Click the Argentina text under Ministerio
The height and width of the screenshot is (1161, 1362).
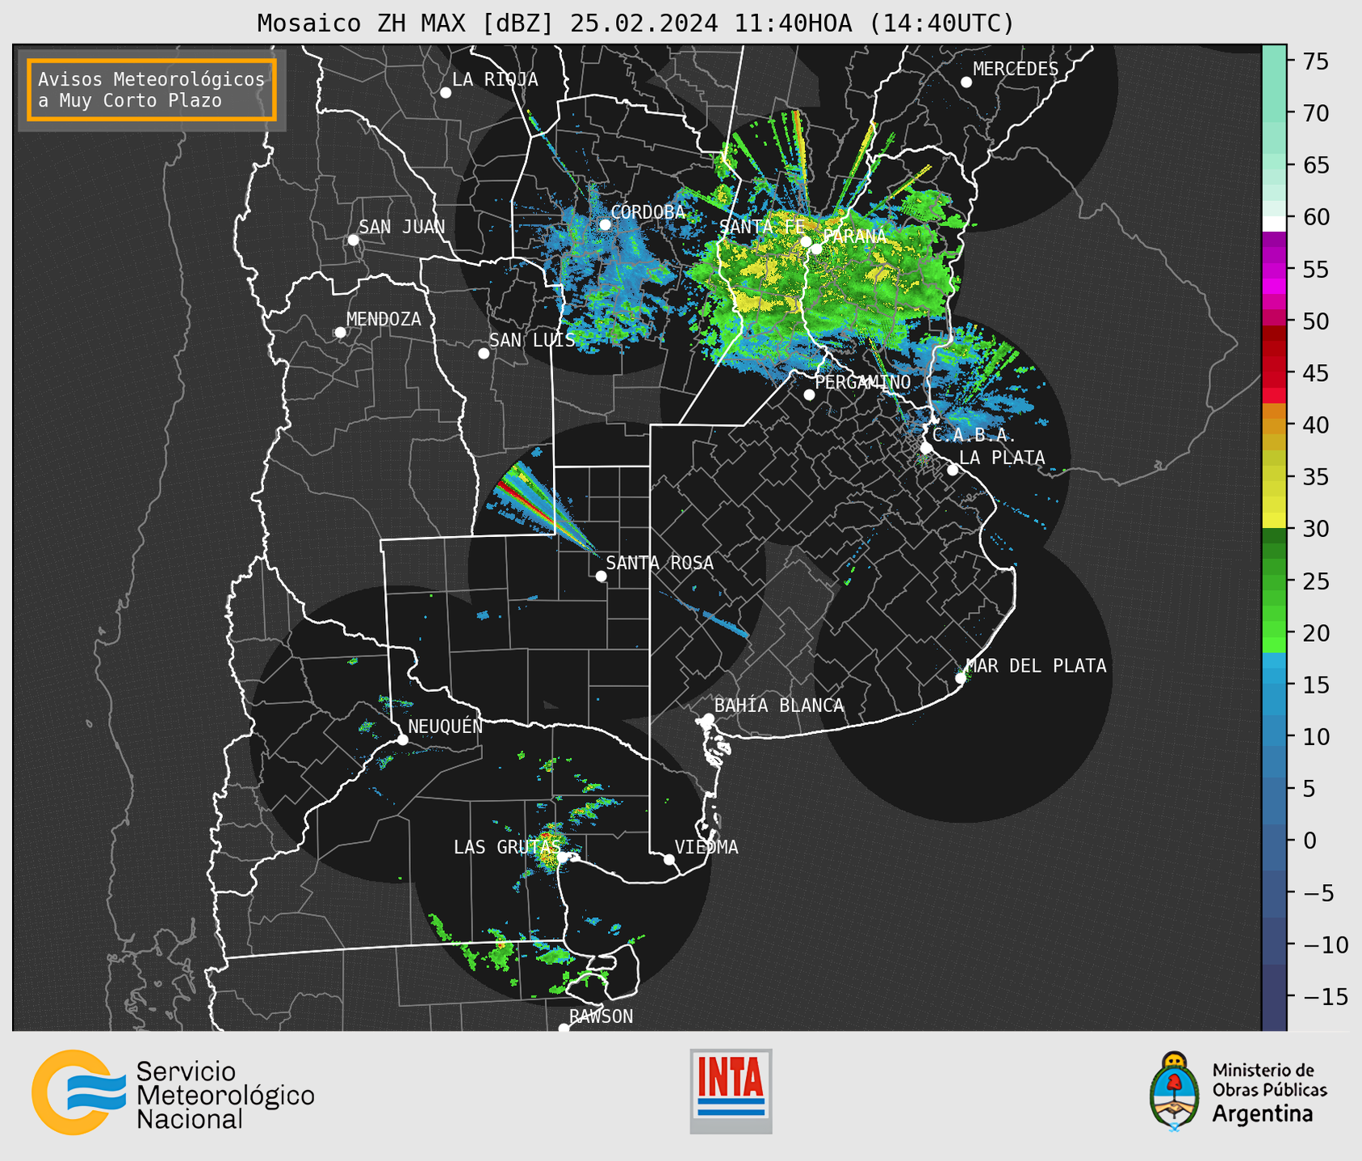coord(1263,1114)
